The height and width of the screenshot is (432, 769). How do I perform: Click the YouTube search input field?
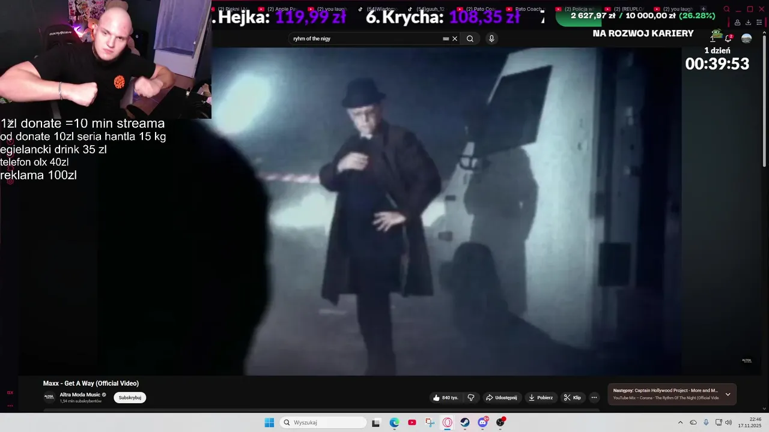point(366,38)
